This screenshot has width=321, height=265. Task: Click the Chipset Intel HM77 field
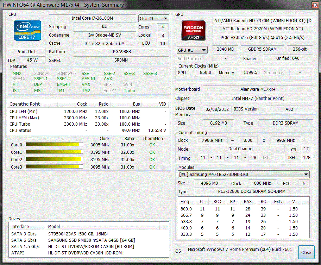[x=258, y=99]
